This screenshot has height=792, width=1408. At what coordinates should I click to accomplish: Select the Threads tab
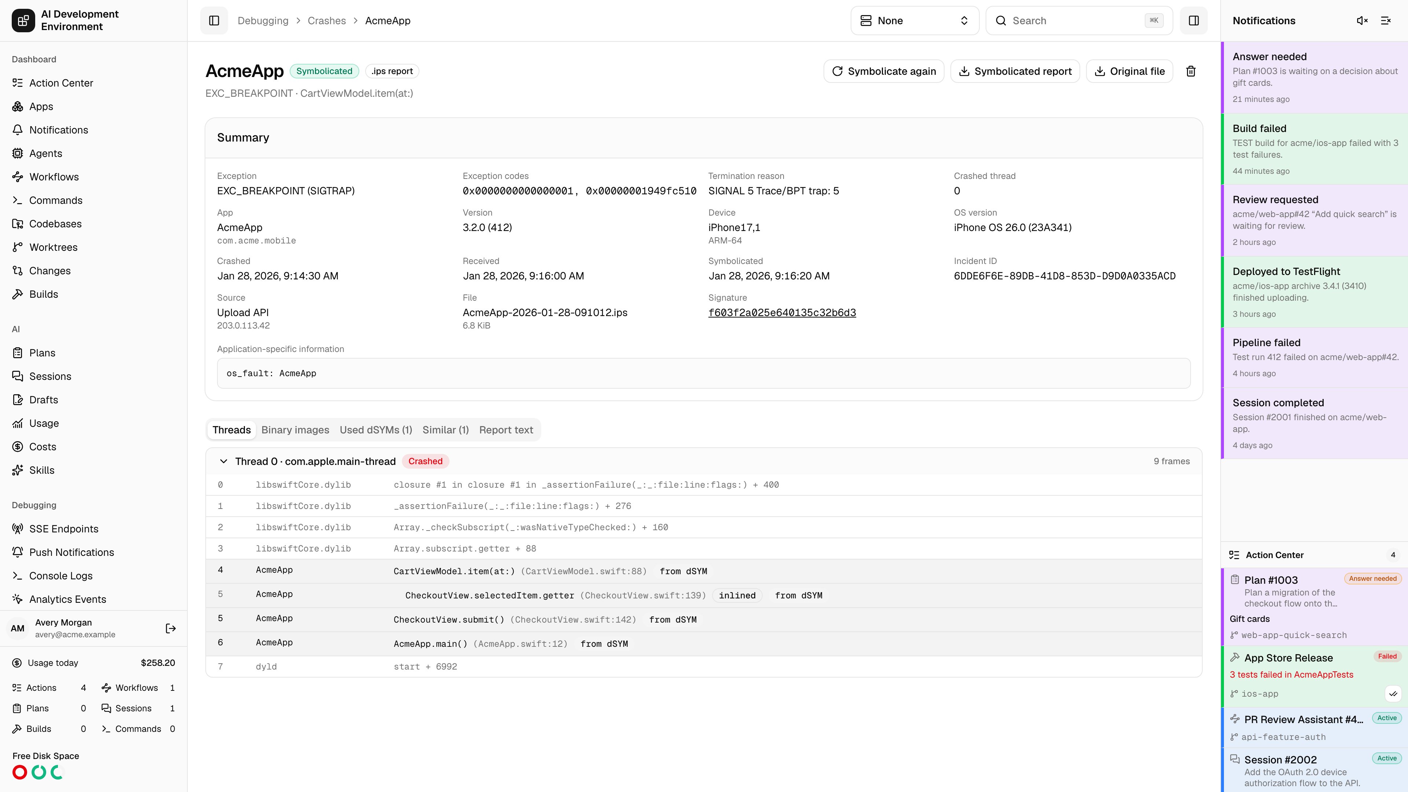click(231, 430)
